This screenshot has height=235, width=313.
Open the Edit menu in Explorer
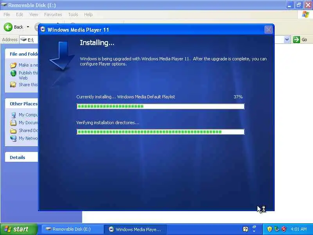19,14
